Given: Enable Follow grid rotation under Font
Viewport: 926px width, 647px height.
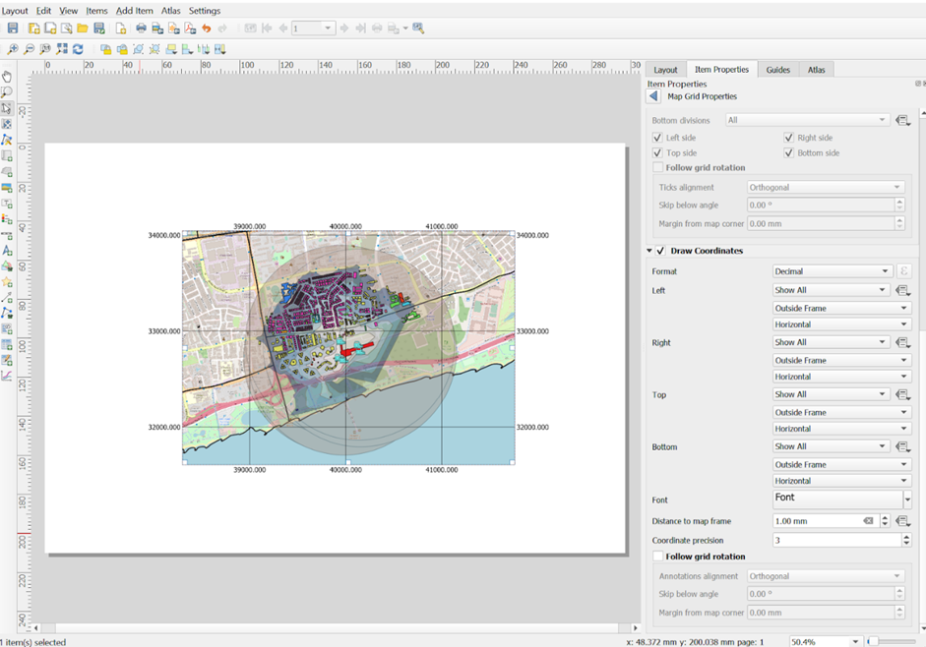Looking at the screenshot, I should click(x=658, y=557).
